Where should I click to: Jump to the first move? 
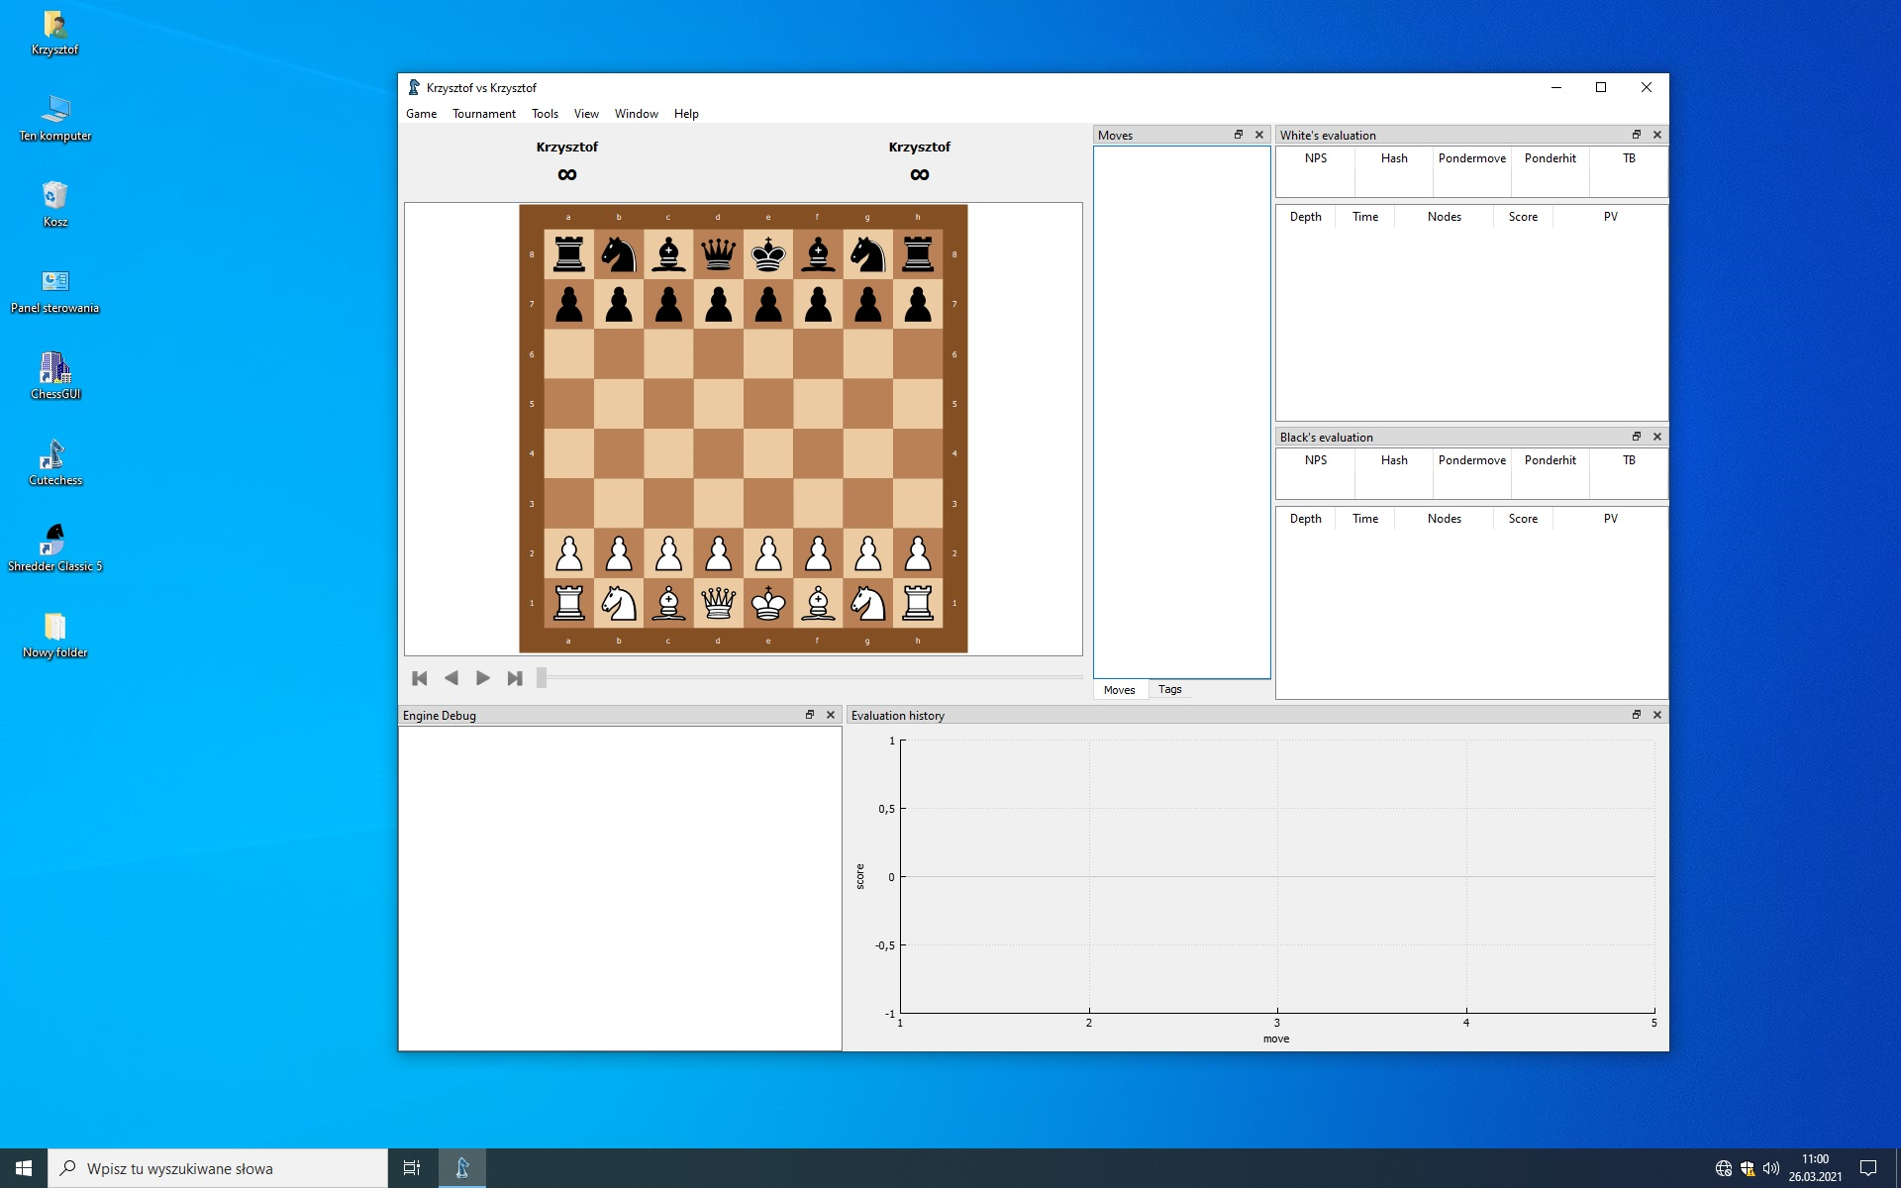[420, 678]
